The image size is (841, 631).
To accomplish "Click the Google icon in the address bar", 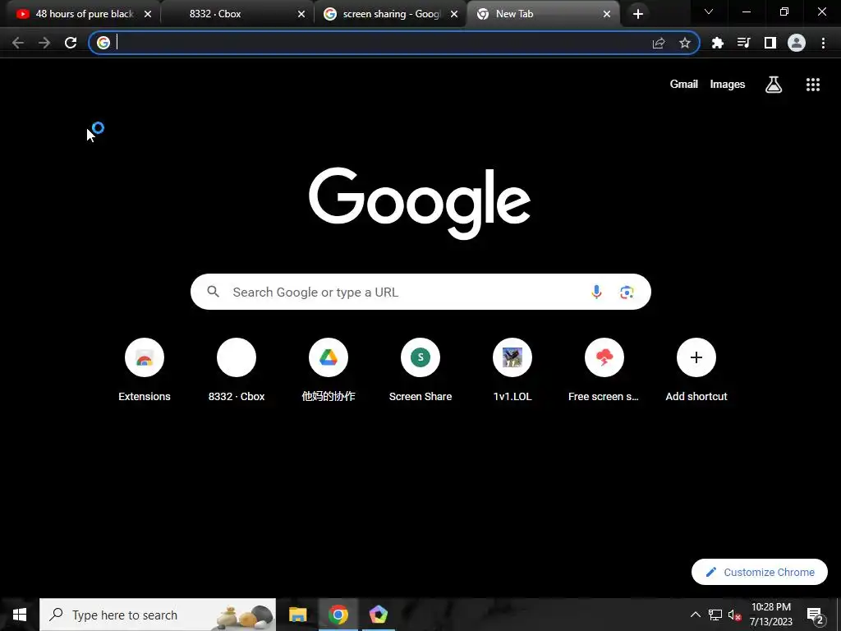I will pyautogui.click(x=103, y=43).
